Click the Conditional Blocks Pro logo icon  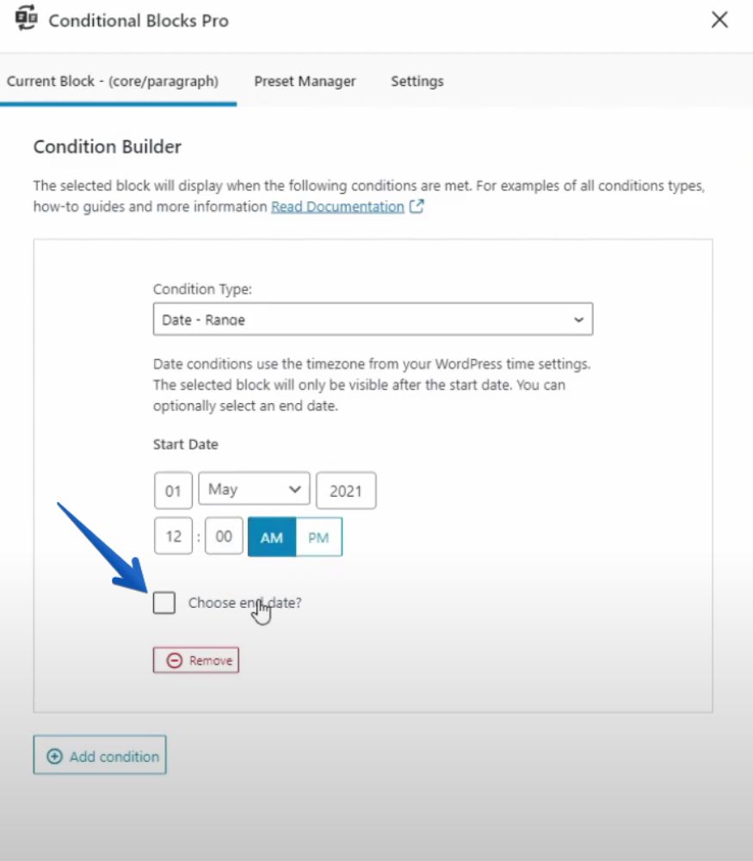tap(26, 18)
